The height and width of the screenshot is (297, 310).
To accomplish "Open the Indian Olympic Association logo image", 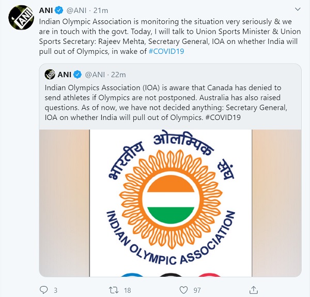I will click(x=170, y=203).
